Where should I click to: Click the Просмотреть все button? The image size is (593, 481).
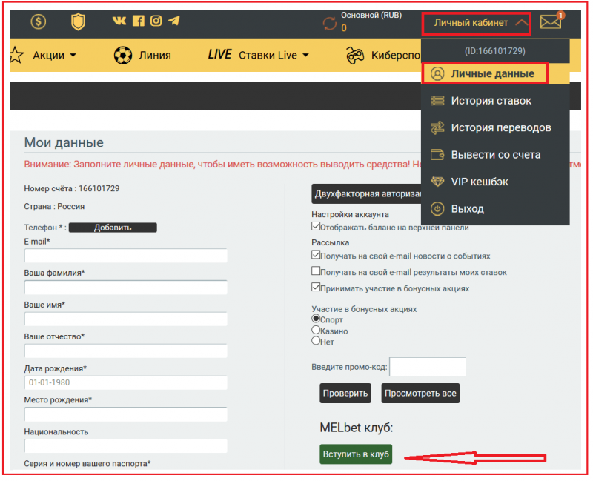420,394
